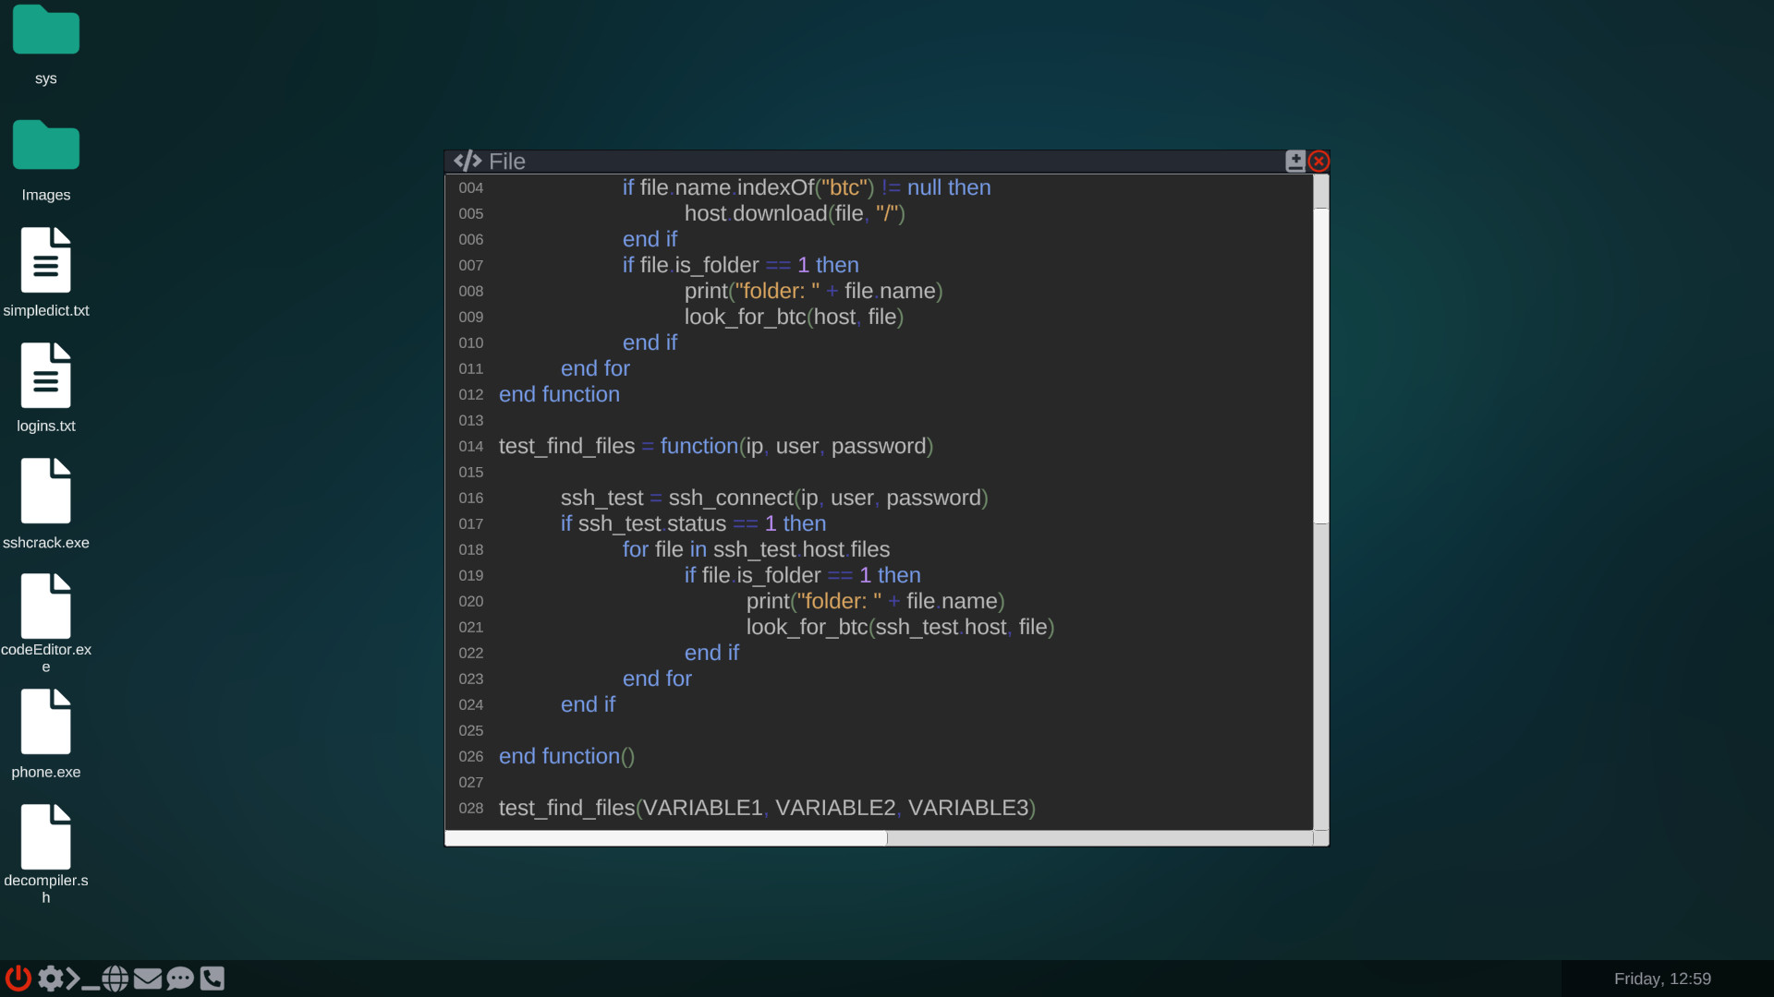Screen dimensions: 1774x997
Task: Click the clock showing Friday 12:59
Action: 1662,979
